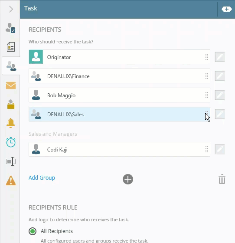Select the Originator recipient row

point(119,57)
